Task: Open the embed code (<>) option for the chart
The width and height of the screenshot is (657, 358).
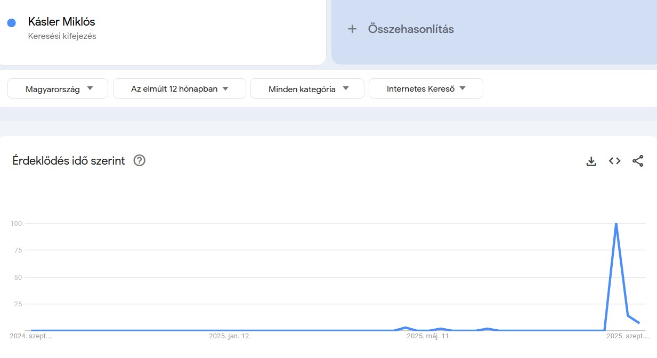Action: coord(614,160)
